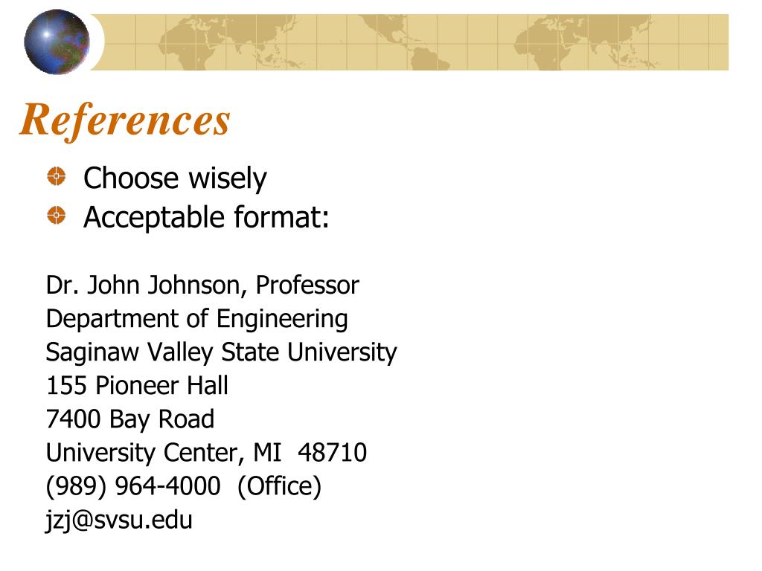This screenshot has width=762, height=571.
Task: Click the Choose wisely bullet text
Action: [x=175, y=178]
